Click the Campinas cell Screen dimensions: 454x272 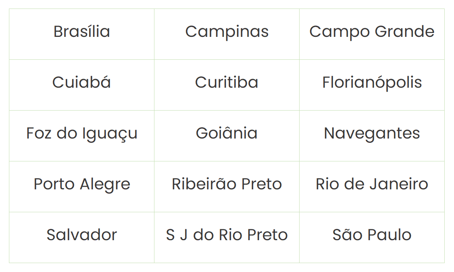[227, 31]
